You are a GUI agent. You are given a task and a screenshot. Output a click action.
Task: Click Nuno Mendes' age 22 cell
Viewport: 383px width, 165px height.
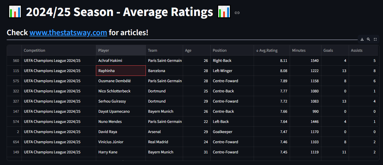197,121
